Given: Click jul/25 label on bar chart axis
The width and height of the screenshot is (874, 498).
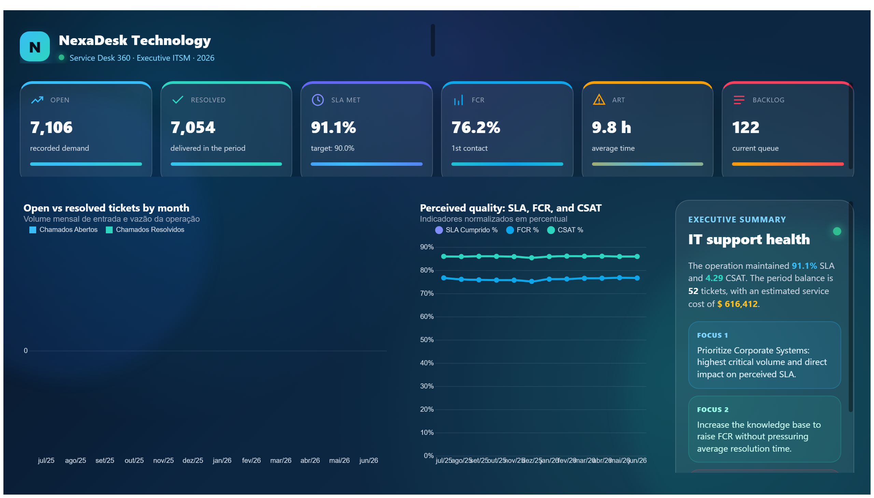Looking at the screenshot, I should tap(46, 460).
